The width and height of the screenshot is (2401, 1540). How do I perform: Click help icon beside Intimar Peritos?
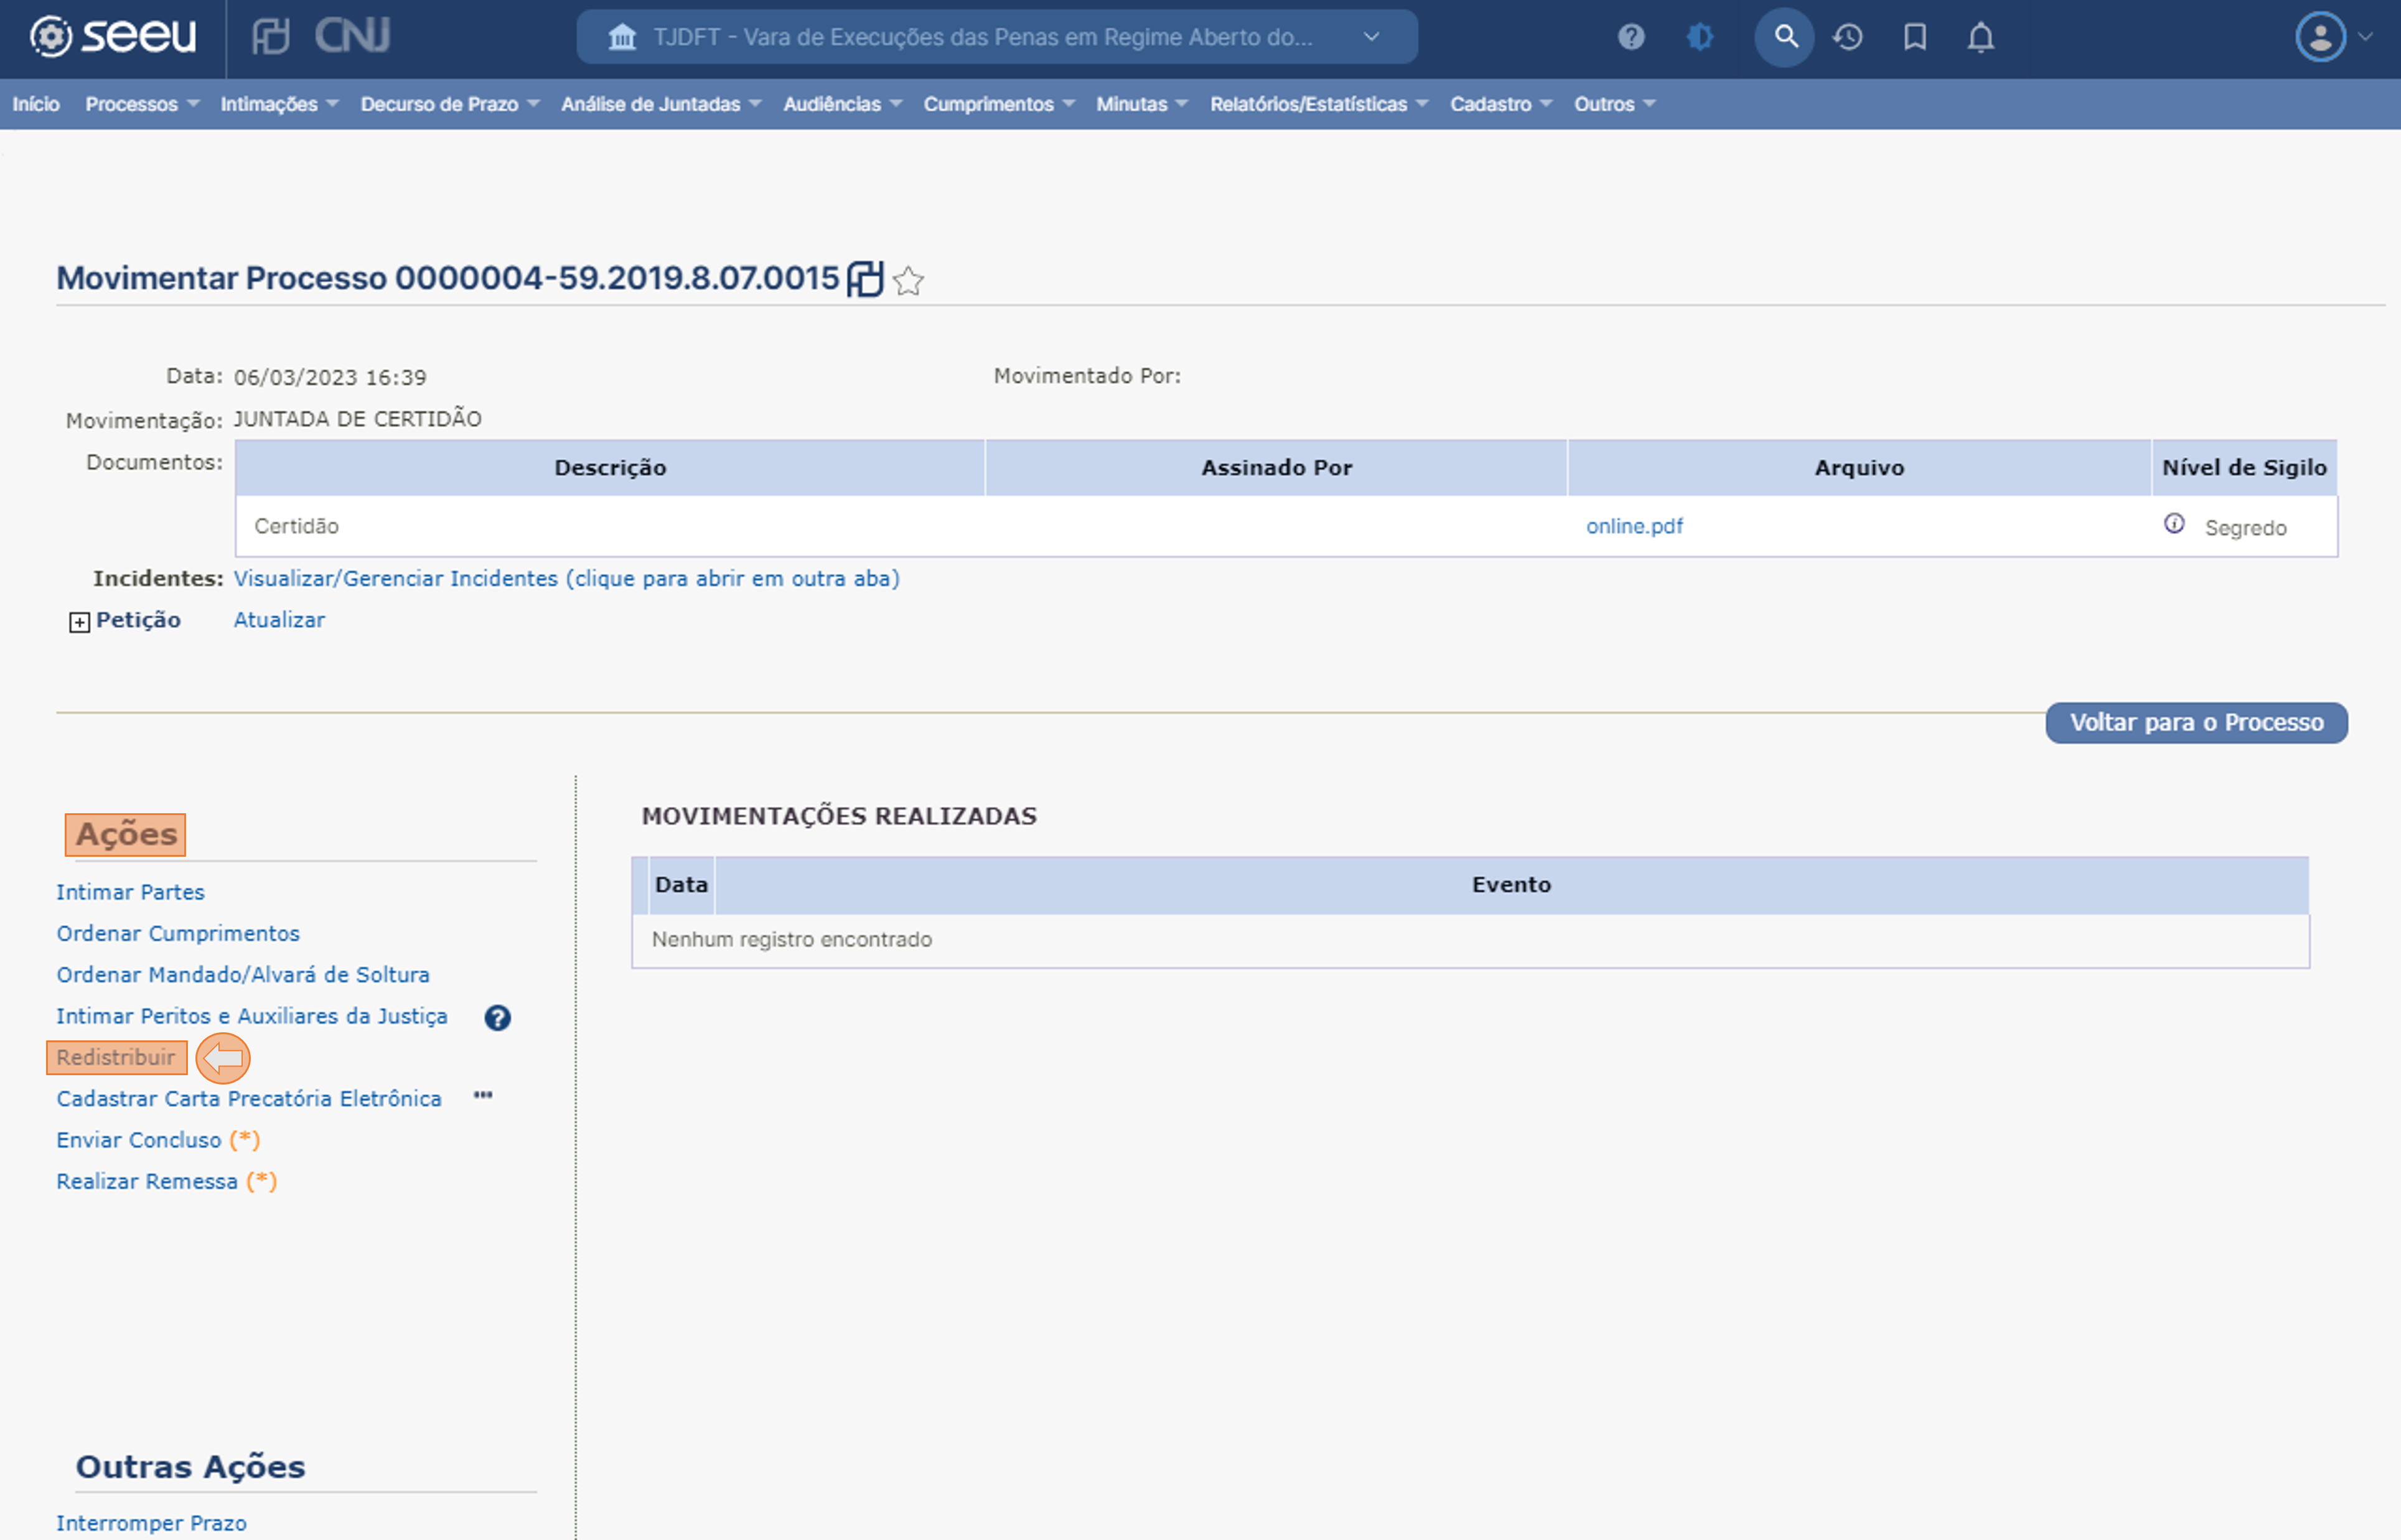click(x=497, y=1018)
